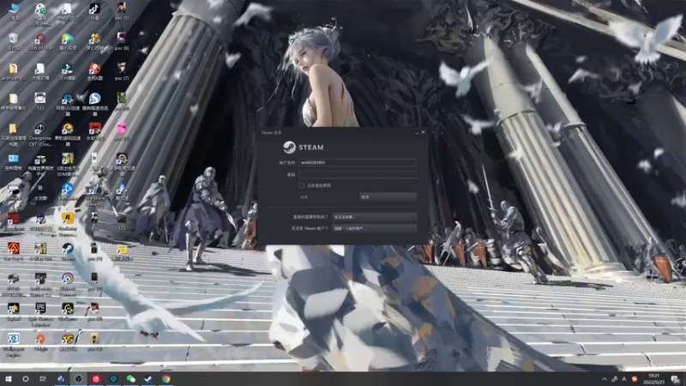Viewport: 686px width, 386px height.
Task: Minimize the Steam login window
Action: coord(417,132)
